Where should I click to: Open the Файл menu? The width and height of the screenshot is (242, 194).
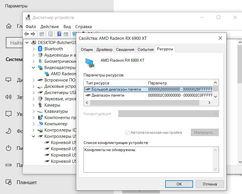click(31, 27)
